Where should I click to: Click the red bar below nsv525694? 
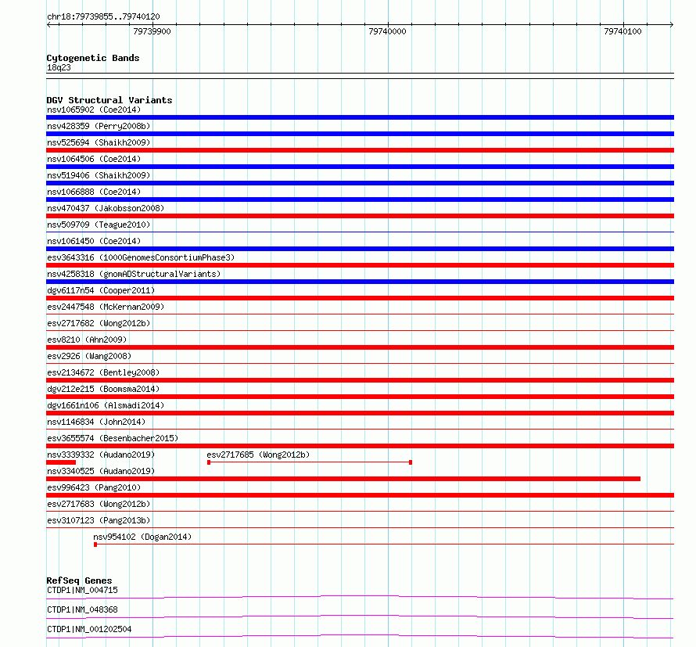[360, 150]
